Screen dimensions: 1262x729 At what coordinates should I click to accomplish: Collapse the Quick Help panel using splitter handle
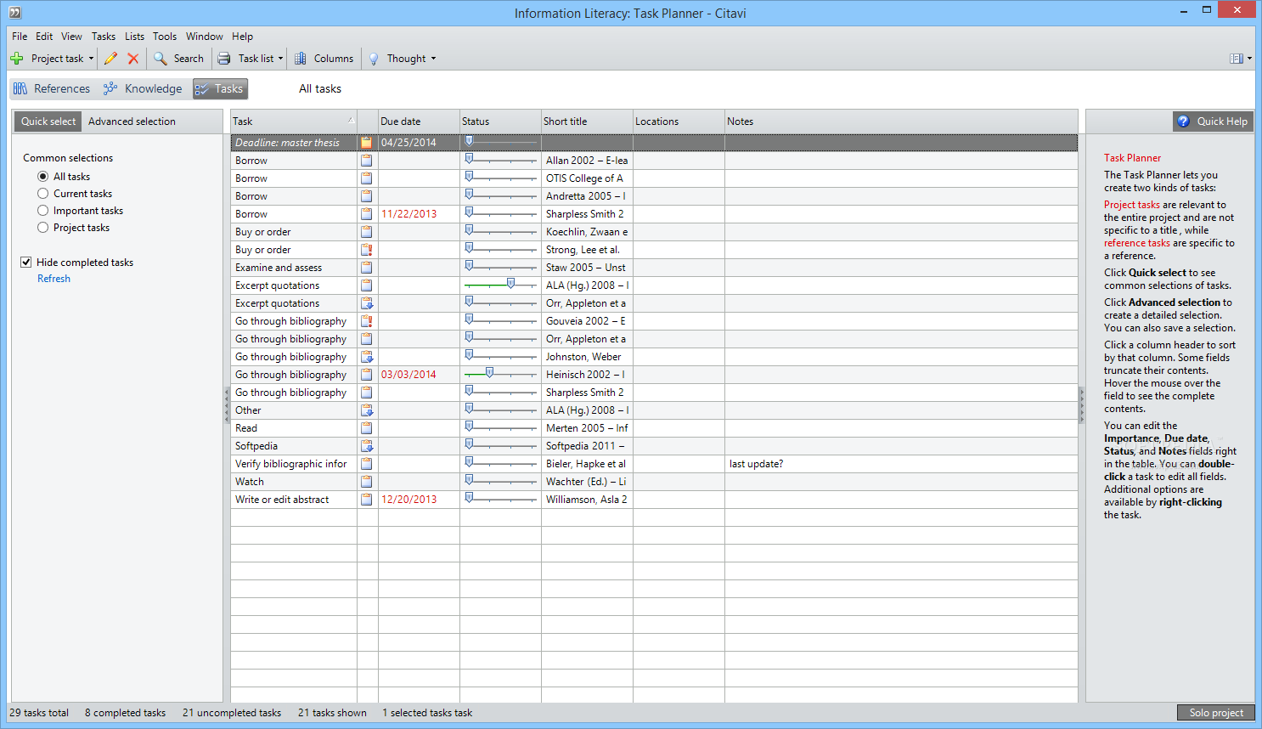[x=1082, y=405]
